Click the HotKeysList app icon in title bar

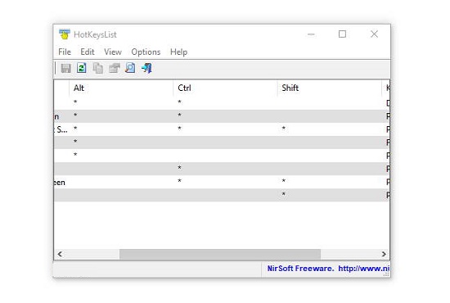[x=65, y=34]
